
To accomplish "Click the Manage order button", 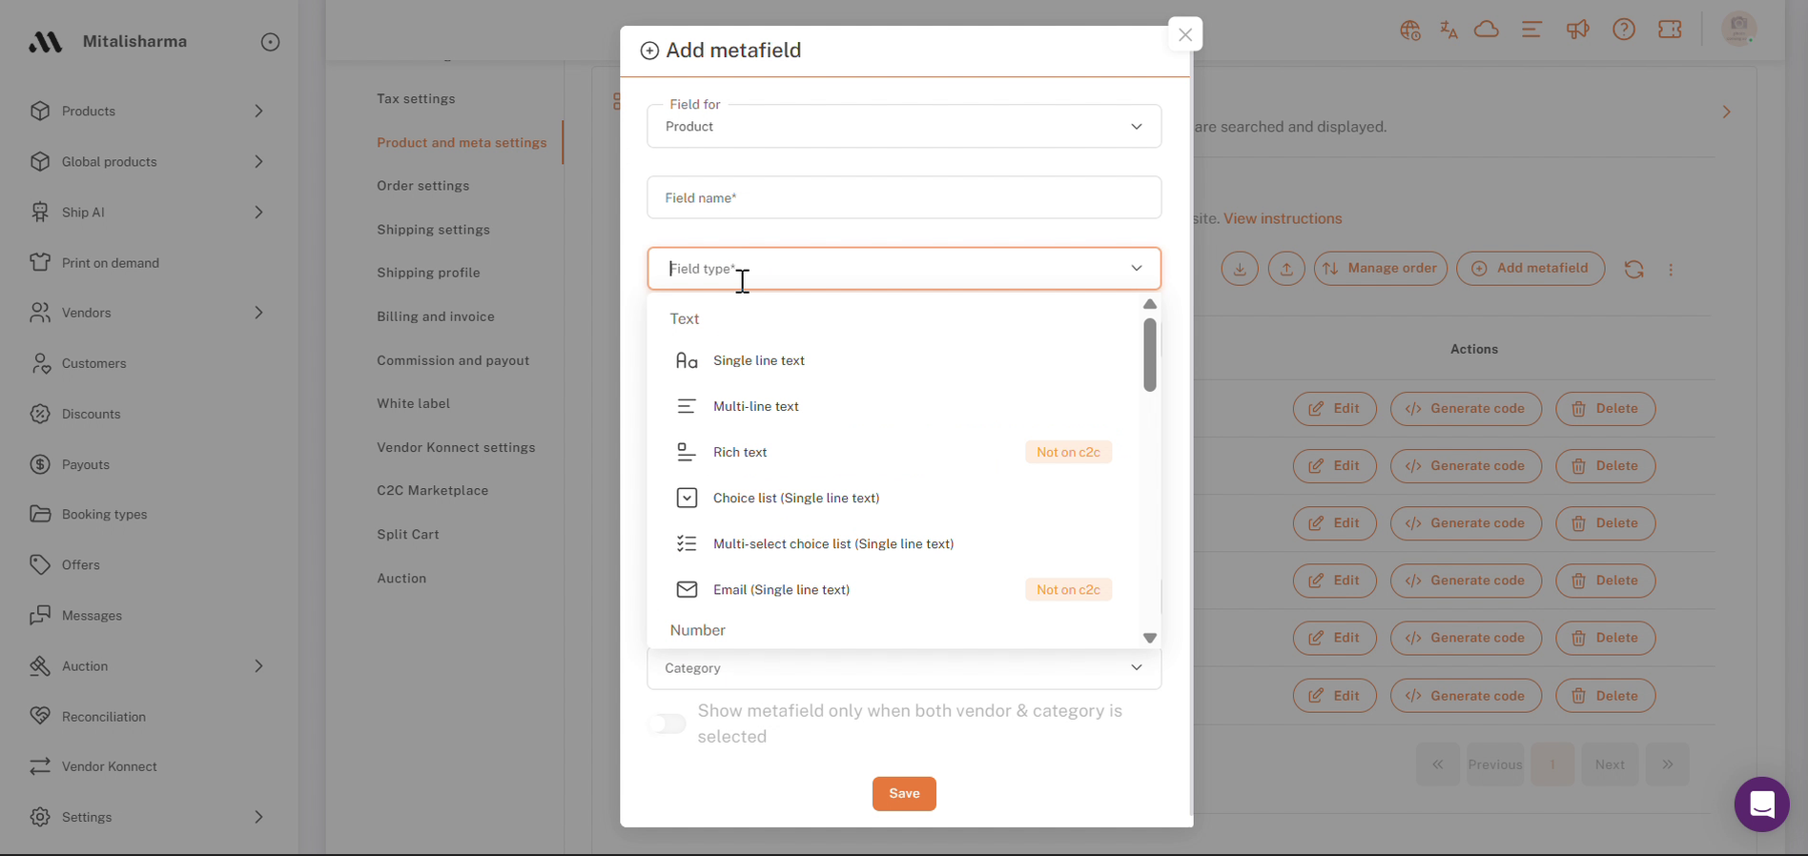I will (x=1381, y=269).
